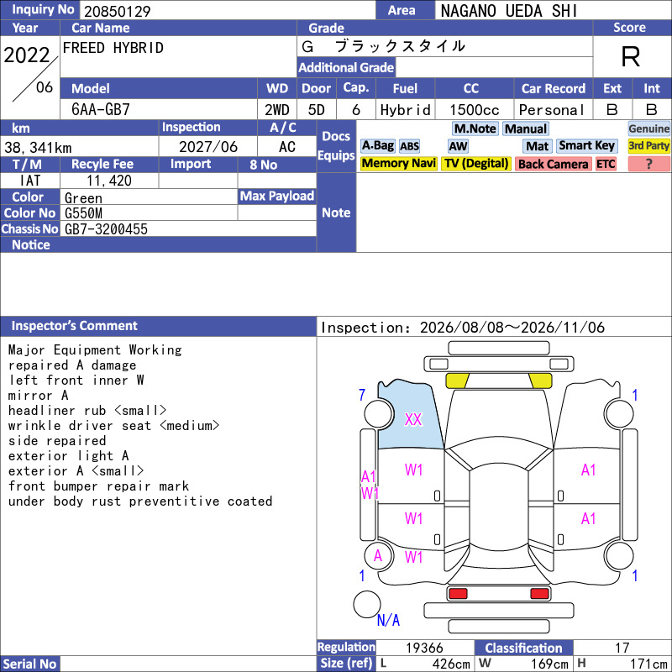This screenshot has width=672, height=672.
Task: Click the 'under body rust preventitive coated' comment
Action: click(140, 501)
